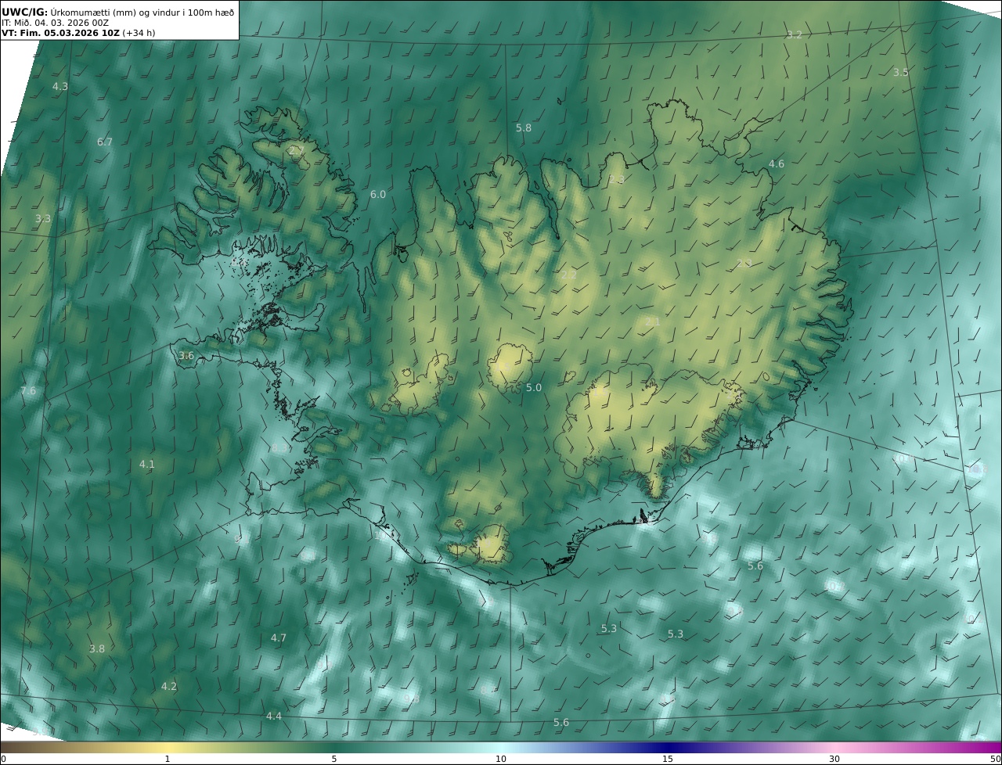Click the map value label '5.8'
Screen dimensions: 1002x765
[524, 127]
